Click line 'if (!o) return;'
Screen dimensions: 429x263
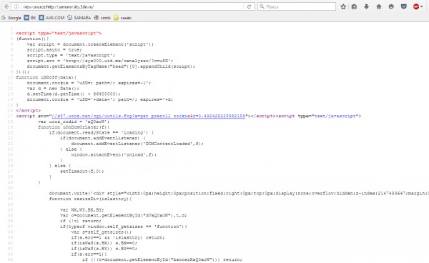pyautogui.click(x=81, y=221)
